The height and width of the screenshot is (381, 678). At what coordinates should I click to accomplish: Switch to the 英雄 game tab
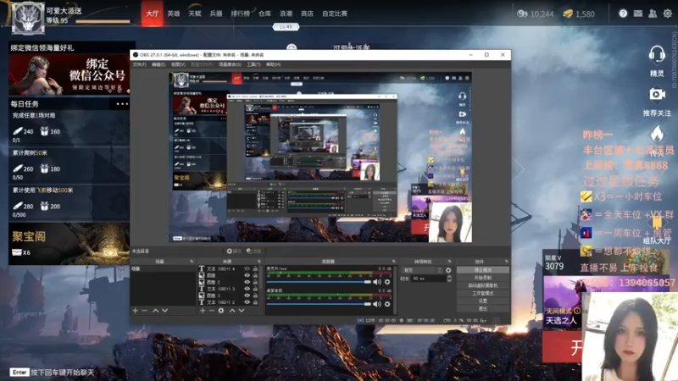click(x=174, y=14)
